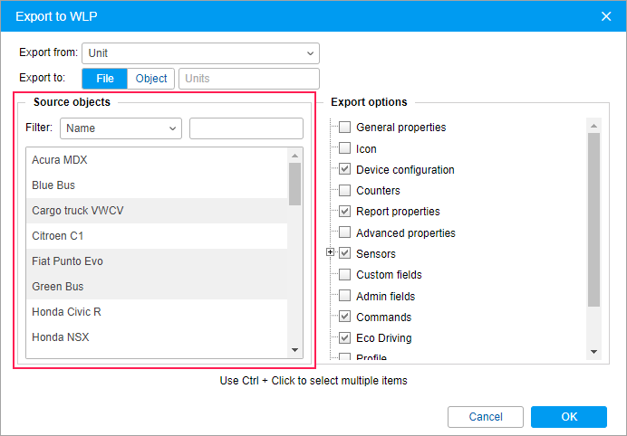
Task: Open the Export from dropdown
Action: [x=200, y=53]
